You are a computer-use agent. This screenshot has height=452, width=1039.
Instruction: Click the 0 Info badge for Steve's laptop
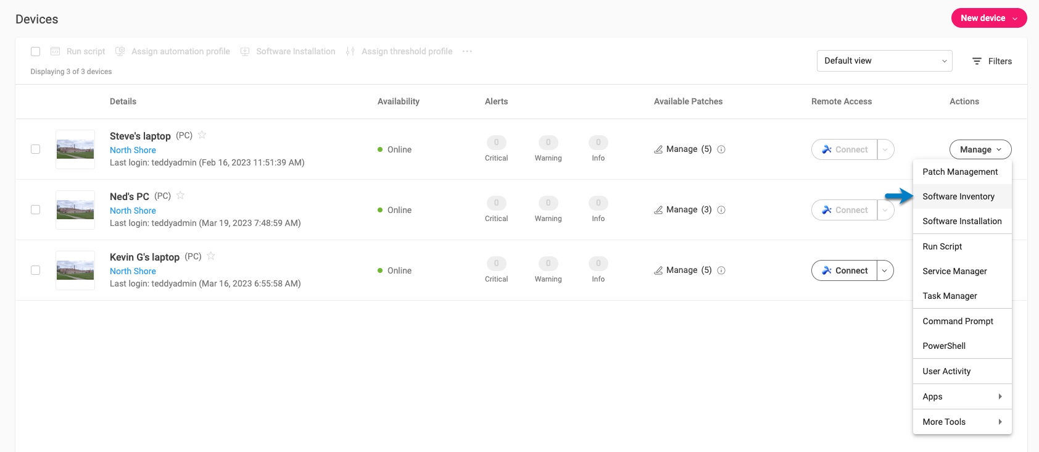point(598,143)
